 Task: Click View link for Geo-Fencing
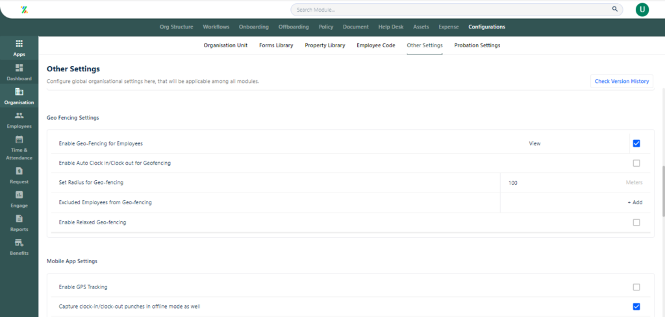pos(535,143)
